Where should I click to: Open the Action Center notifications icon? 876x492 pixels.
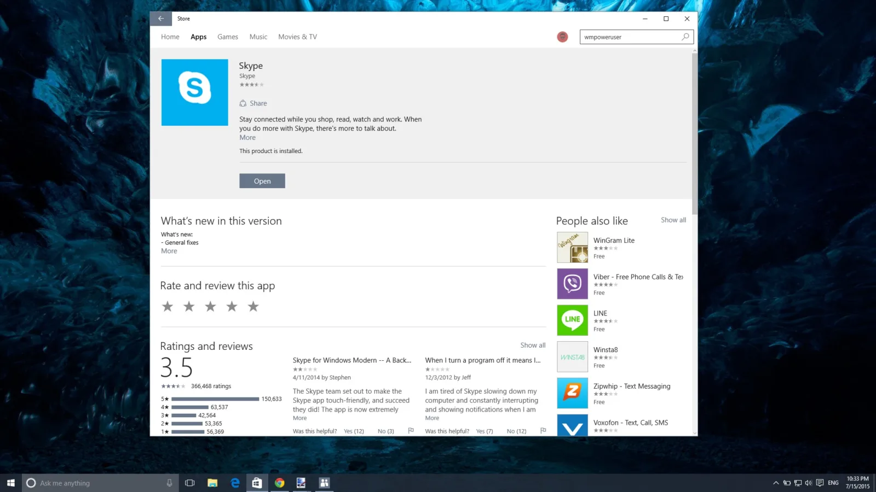820,483
